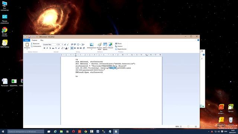Open the paragraph settings icon
Screen dimensions: 238x134
[84, 48]
